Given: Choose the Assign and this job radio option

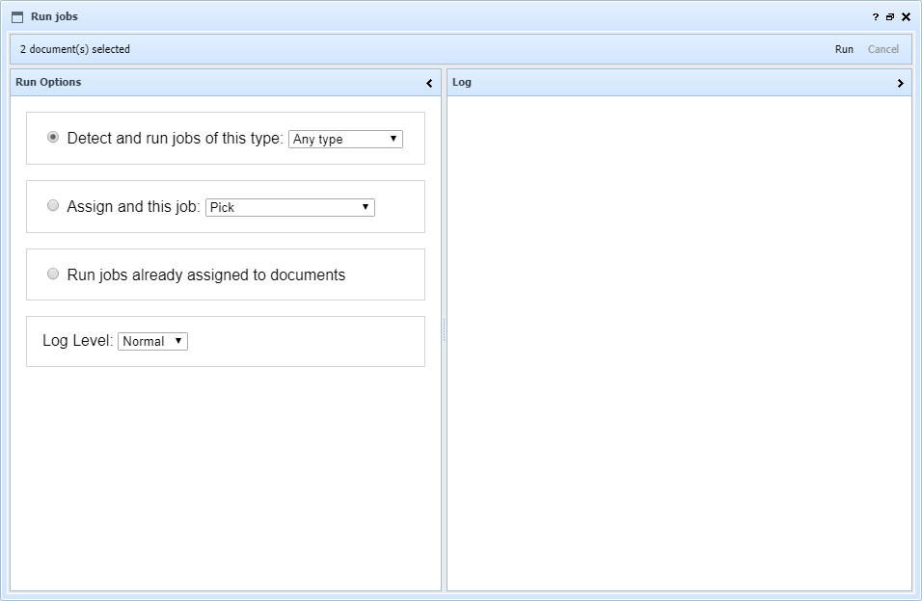Looking at the screenshot, I should pos(53,205).
